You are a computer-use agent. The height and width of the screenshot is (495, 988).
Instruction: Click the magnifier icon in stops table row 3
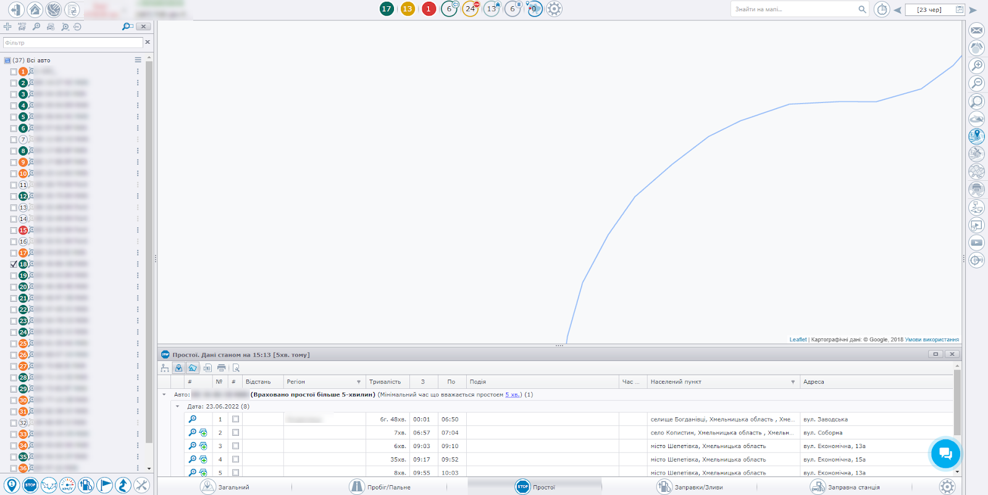pos(193,446)
